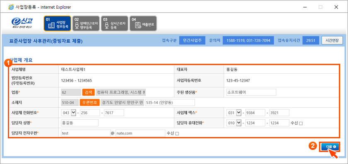This screenshot has width=348, height=164.
Task: Click the phone middle number field 256
Action: coord(90,113)
